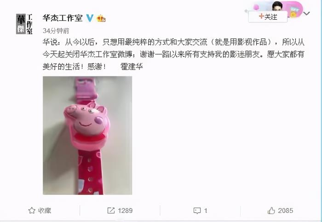The width and height of the screenshot is (322, 222).
Task: Click the 收藏 star icon
Action: pos(32,211)
